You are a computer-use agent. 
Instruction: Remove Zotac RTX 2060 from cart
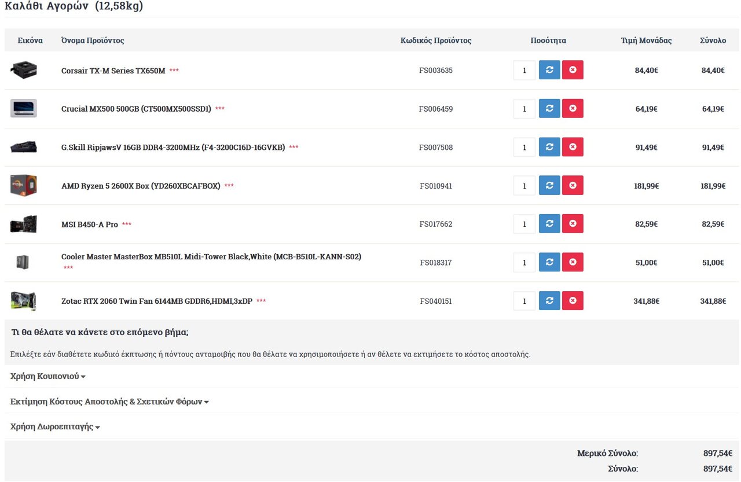click(x=573, y=301)
